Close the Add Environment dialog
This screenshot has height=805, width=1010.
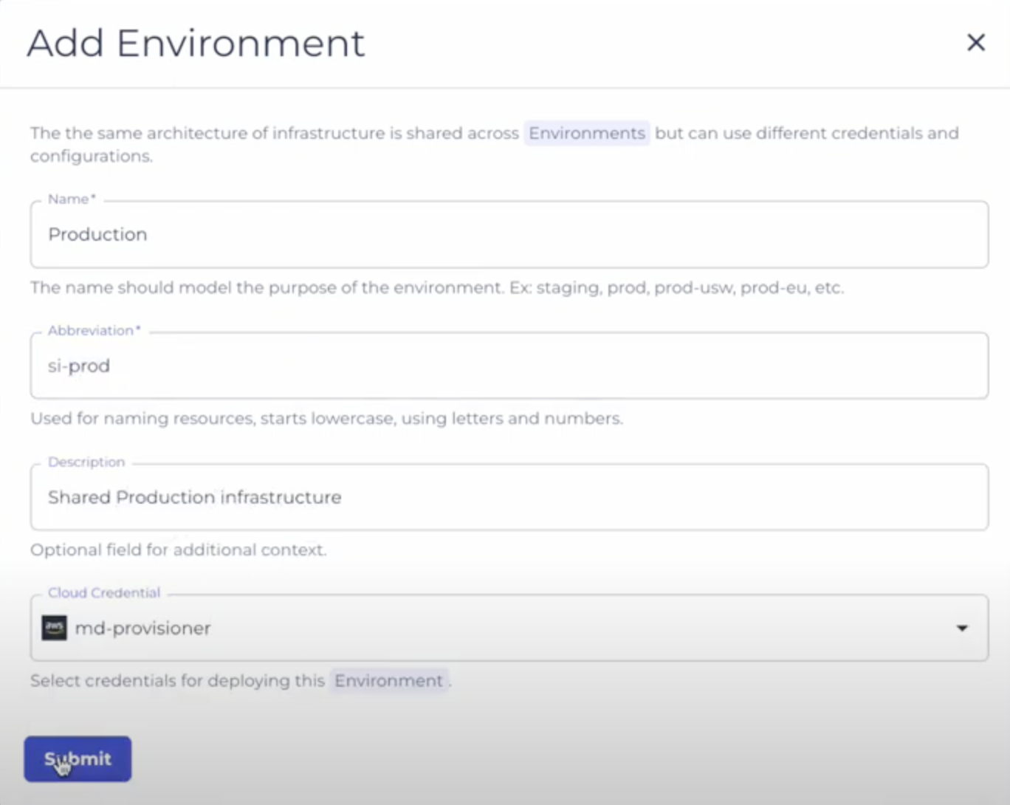(976, 43)
